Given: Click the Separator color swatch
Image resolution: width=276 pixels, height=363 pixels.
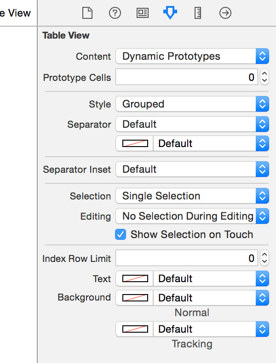Looking at the screenshot, I should coord(135,143).
